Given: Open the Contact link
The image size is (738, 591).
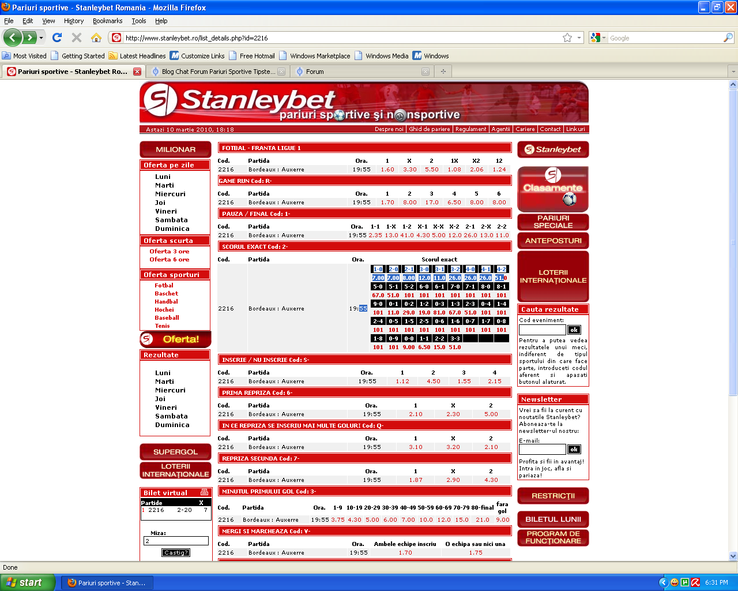Looking at the screenshot, I should [x=550, y=129].
